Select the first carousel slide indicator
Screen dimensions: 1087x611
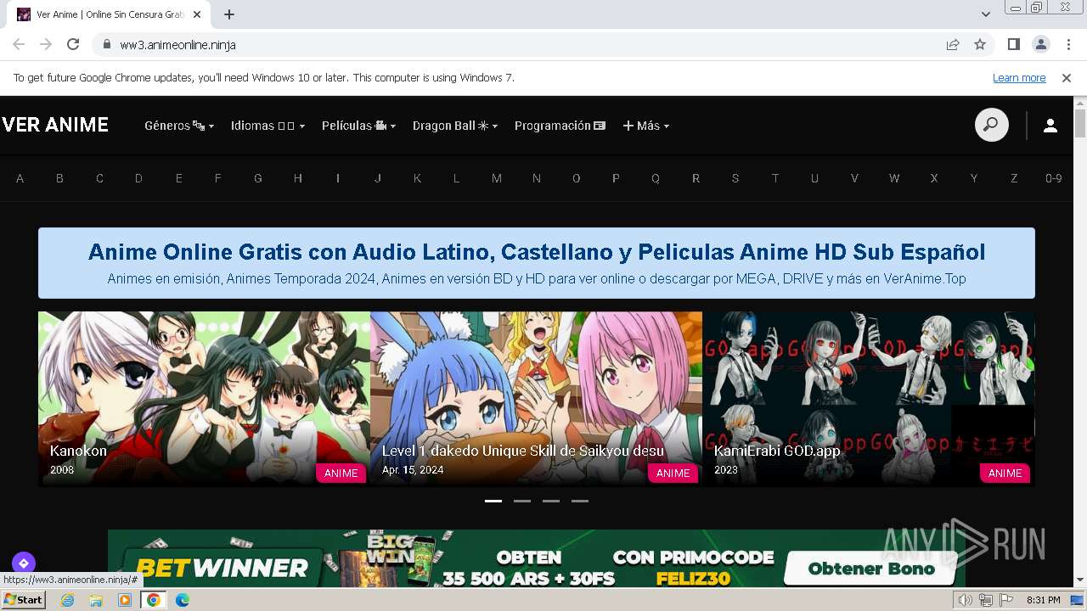tap(493, 501)
